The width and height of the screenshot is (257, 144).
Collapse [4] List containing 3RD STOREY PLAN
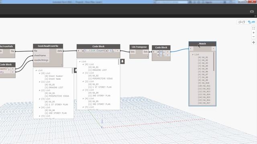(83, 99)
